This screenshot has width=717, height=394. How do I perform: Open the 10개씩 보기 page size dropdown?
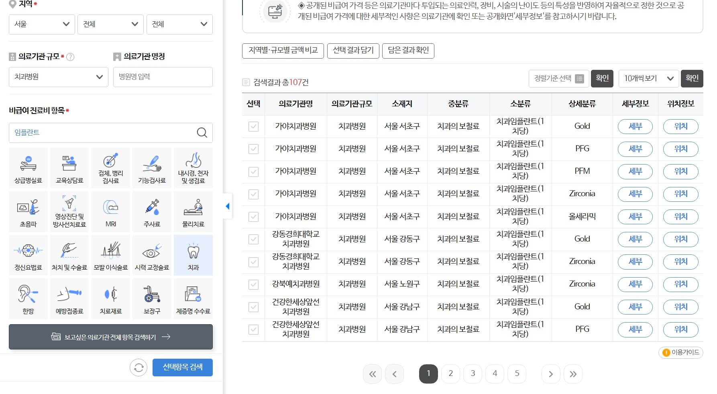[x=649, y=79]
